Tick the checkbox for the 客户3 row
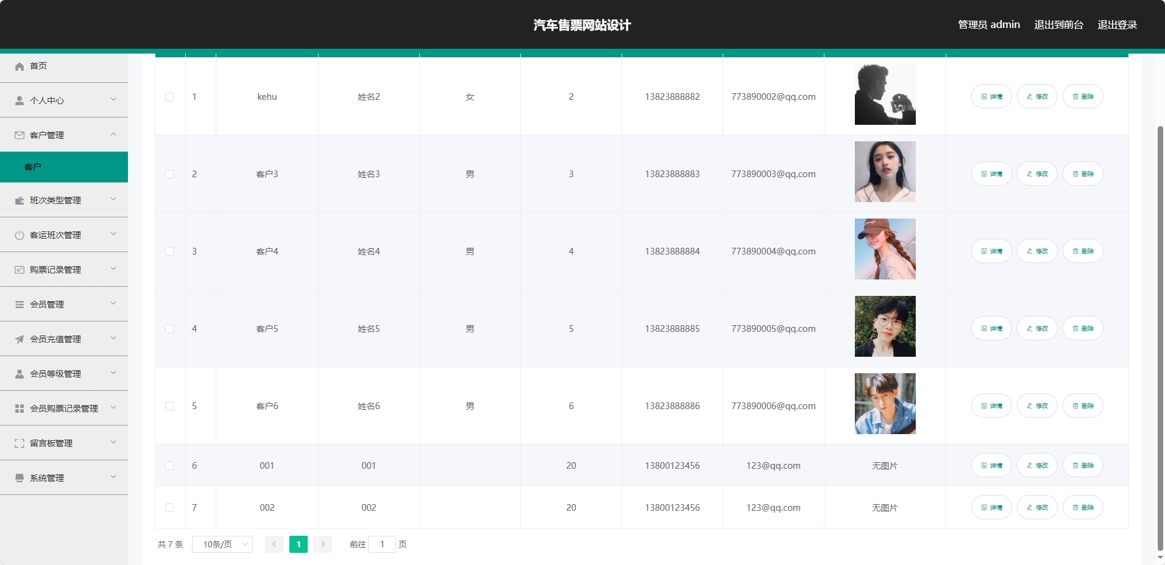 pos(169,174)
